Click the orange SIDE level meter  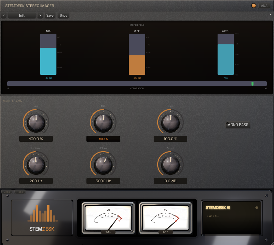point(137,54)
